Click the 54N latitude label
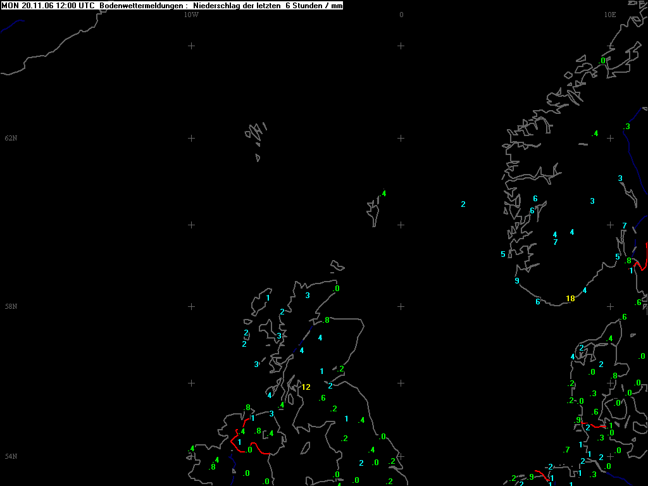This screenshot has width=648, height=486. click(11, 456)
